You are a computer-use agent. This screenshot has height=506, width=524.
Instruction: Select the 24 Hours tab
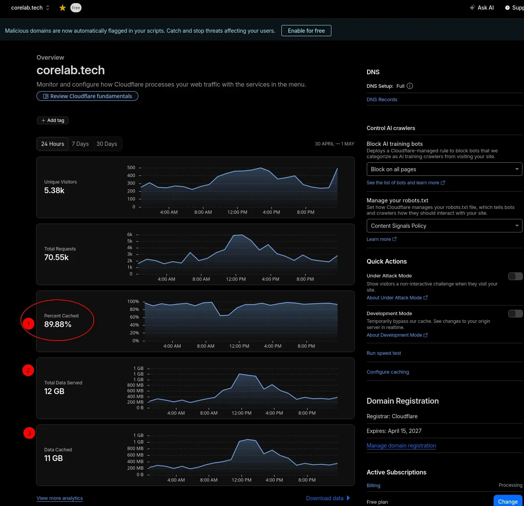[x=53, y=144]
